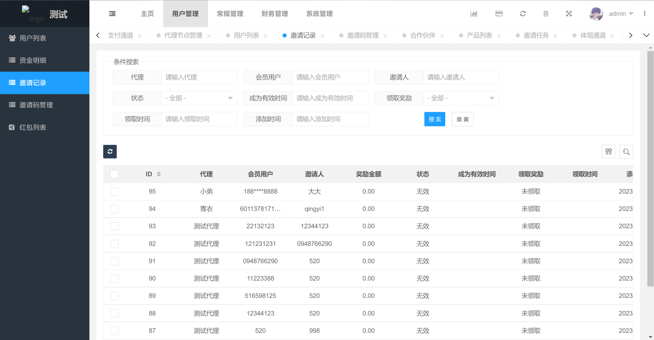Click the 代理 input field to type an agent
The height and width of the screenshot is (340, 654).
pyautogui.click(x=199, y=77)
